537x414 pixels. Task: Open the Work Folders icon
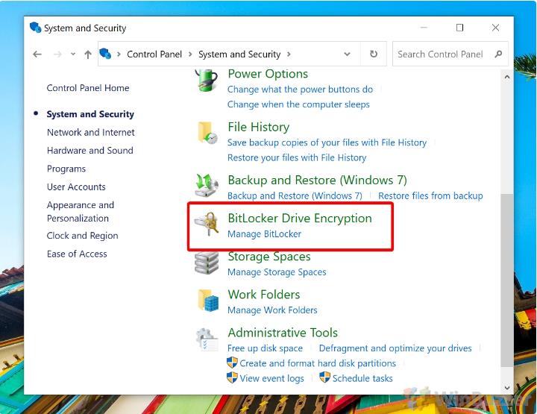(208, 301)
